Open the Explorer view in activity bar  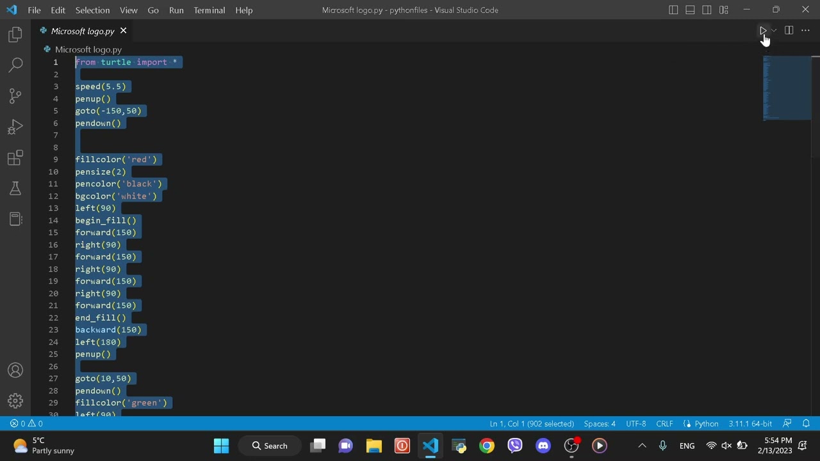click(x=15, y=34)
